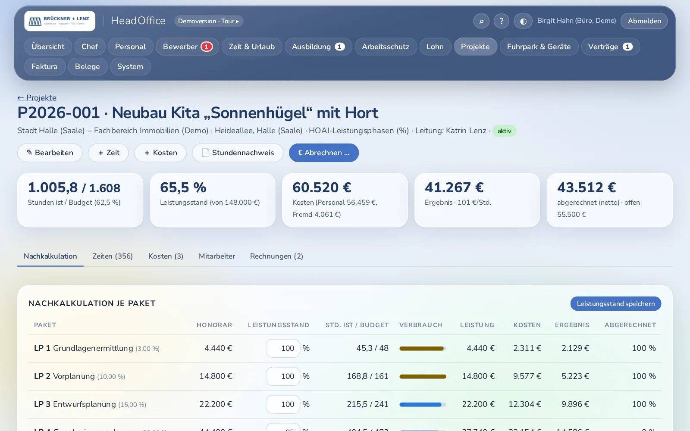This screenshot has height=431, width=690.
Task: Open the Rechnungen (2) tab
Action: [x=276, y=256]
